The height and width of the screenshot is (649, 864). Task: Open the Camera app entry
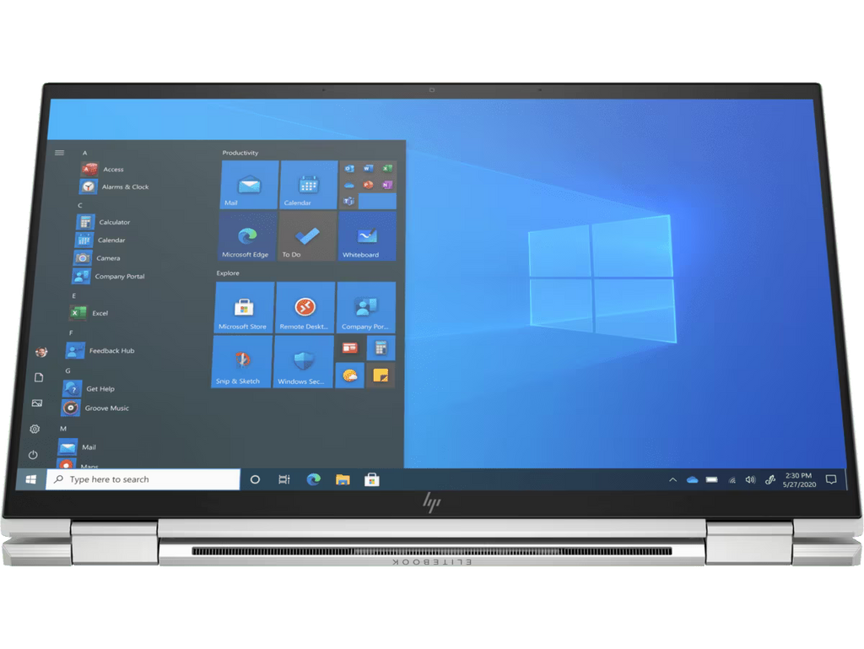pyautogui.click(x=96, y=258)
